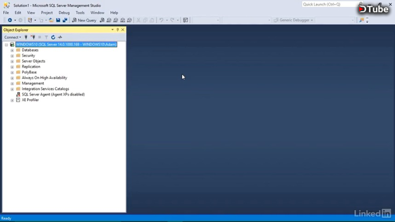
Task: Open the Help menu
Action: click(x=114, y=12)
